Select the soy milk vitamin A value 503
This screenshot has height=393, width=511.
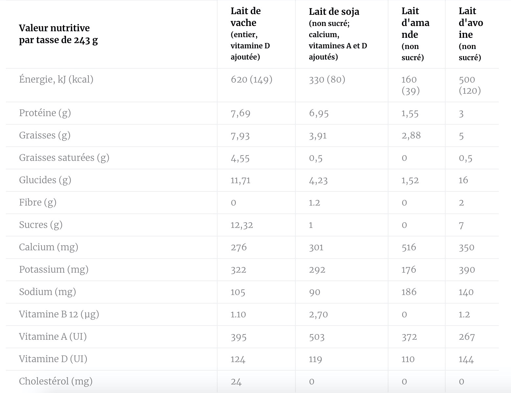(316, 337)
